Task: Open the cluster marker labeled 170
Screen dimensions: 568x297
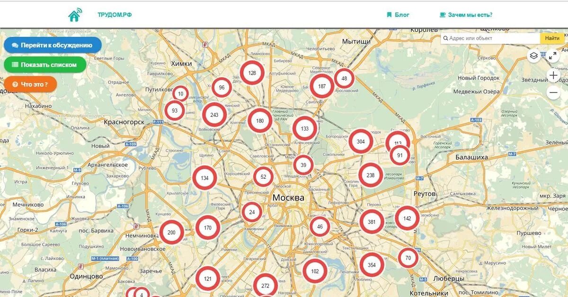Action: point(208,227)
